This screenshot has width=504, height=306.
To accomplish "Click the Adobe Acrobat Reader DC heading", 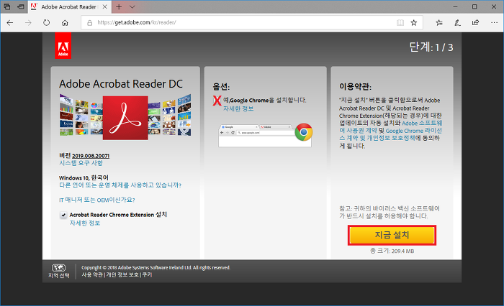I will [x=121, y=84].
